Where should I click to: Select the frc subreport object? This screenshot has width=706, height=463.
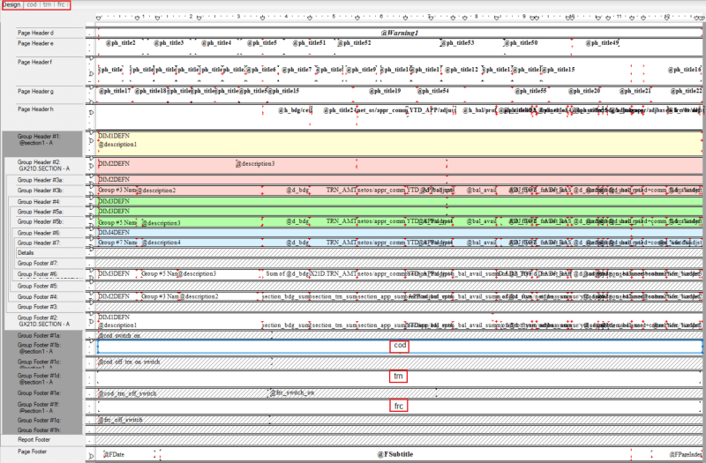[400, 407]
